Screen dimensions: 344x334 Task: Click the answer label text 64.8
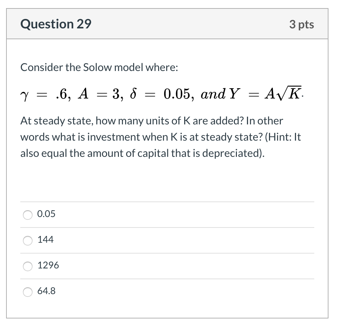click(47, 291)
